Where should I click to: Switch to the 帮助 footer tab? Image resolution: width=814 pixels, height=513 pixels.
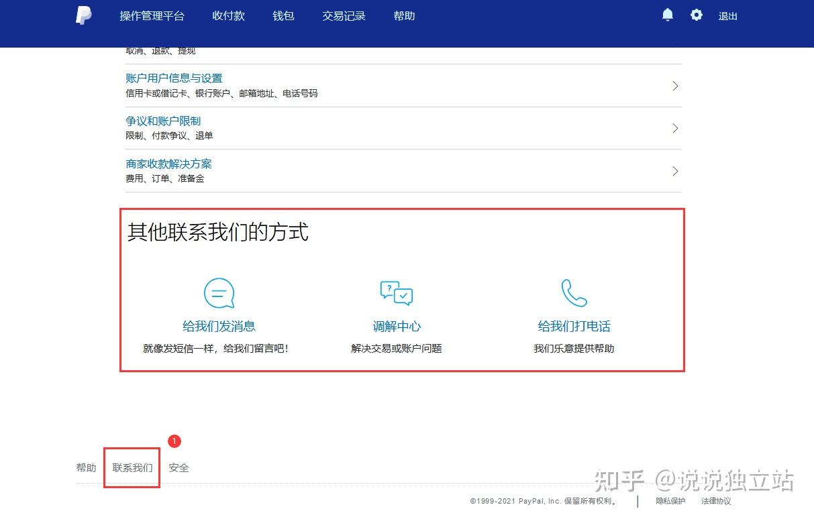point(87,467)
